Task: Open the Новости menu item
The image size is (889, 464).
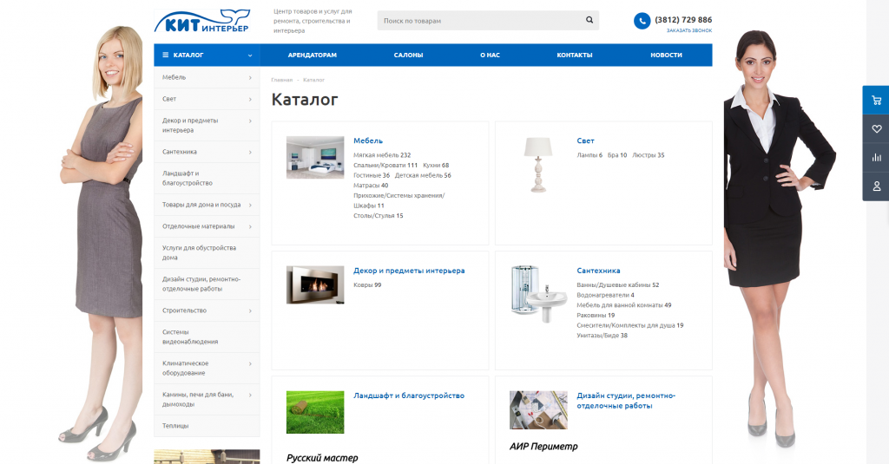Action: [x=666, y=55]
